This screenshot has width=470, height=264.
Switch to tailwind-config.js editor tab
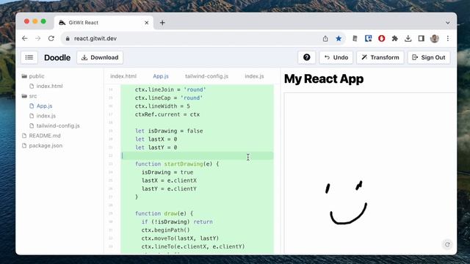click(x=206, y=76)
